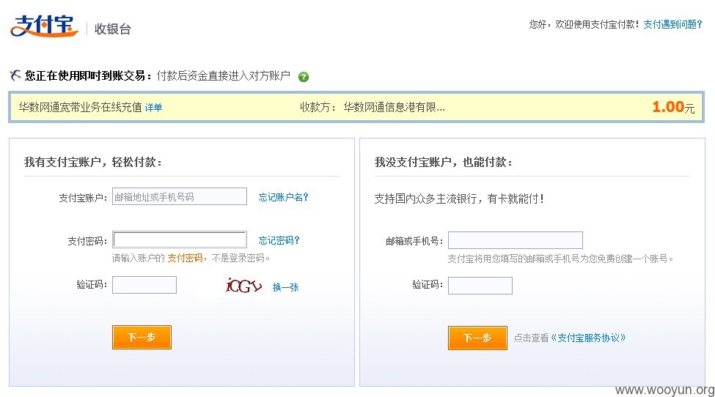
Task: Click 下一步 button in no-account panel
Action: (x=477, y=338)
